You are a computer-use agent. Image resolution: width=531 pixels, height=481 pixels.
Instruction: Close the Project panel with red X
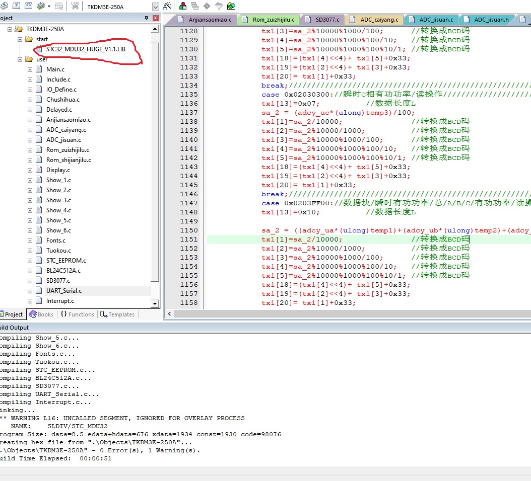(156, 18)
